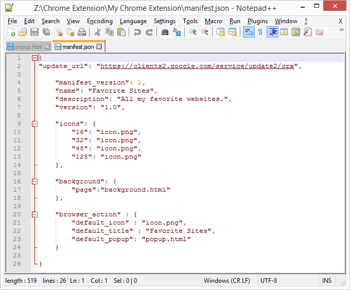Collapse the "browser_action" block fold marker

(x=34, y=214)
